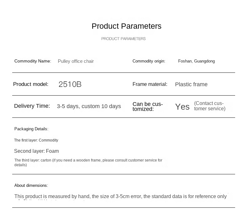Click the third layer carton description
The width and height of the screenshot is (247, 214).
tap(88, 162)
